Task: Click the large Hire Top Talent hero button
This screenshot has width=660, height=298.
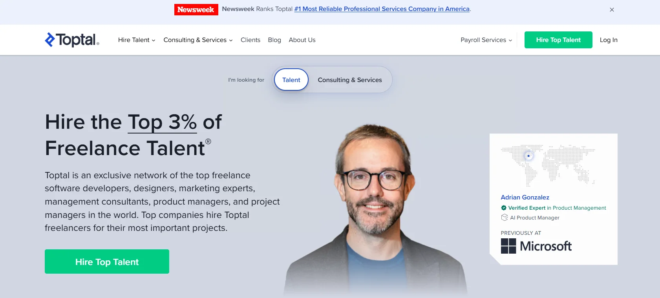Action: pyautogui.click(x=107, y=261)
